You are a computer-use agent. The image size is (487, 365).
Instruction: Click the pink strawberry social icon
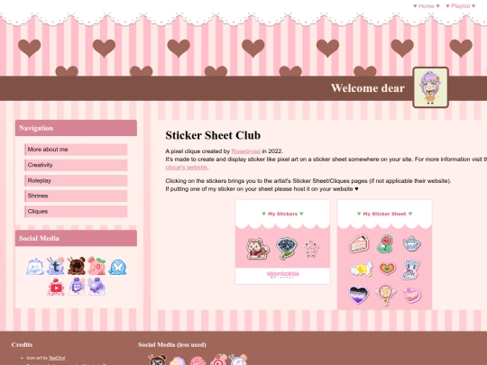pyautogui.click(x=96, y=266)
